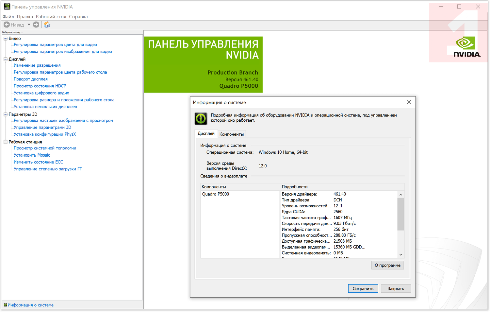Collapse the Параметры 3D tree section
The height and width of the screenshot is (312, 490).
[x=6, y=114]
